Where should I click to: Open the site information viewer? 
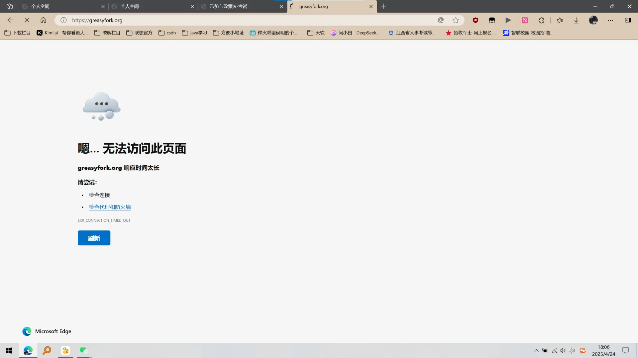pyautogui.click(x=63, y=20)
